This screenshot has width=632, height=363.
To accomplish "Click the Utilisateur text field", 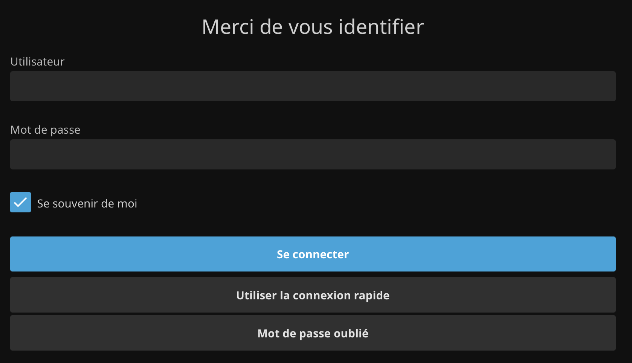I will [x=313, y=86].
